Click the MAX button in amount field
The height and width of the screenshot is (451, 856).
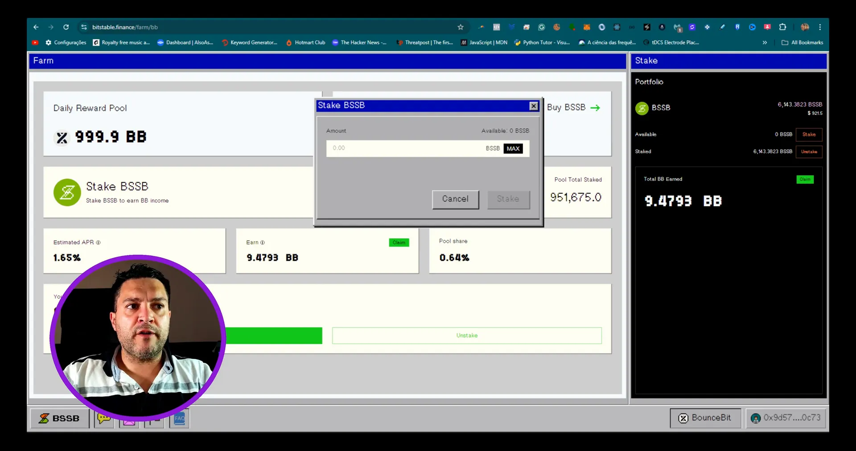pos(513,148)
